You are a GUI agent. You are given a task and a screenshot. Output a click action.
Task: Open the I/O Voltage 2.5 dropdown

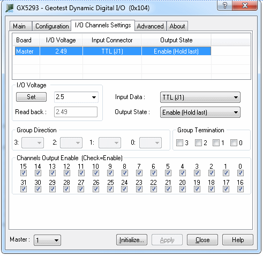[76, 97]
